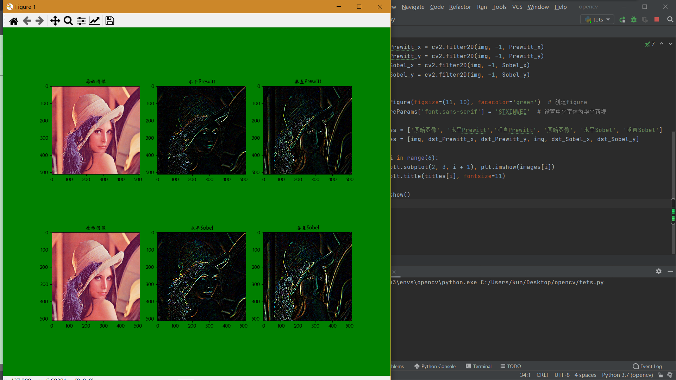Click the Home reset view icon
This screenshot has width=676, height=380.
(14, 21)
